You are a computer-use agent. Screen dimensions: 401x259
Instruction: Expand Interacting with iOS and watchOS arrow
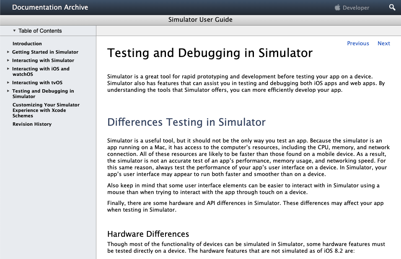8,69
